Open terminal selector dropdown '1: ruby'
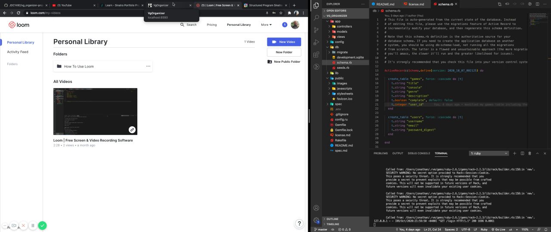 (489, 153)
